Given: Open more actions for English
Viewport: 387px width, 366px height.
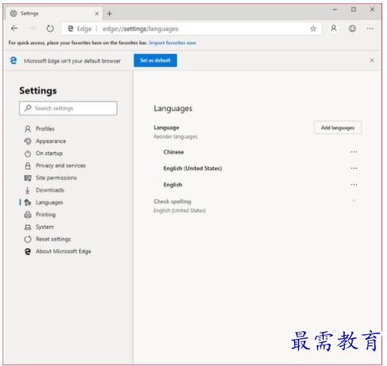Looking at the screenshot, I should click(x=354, y=185).
